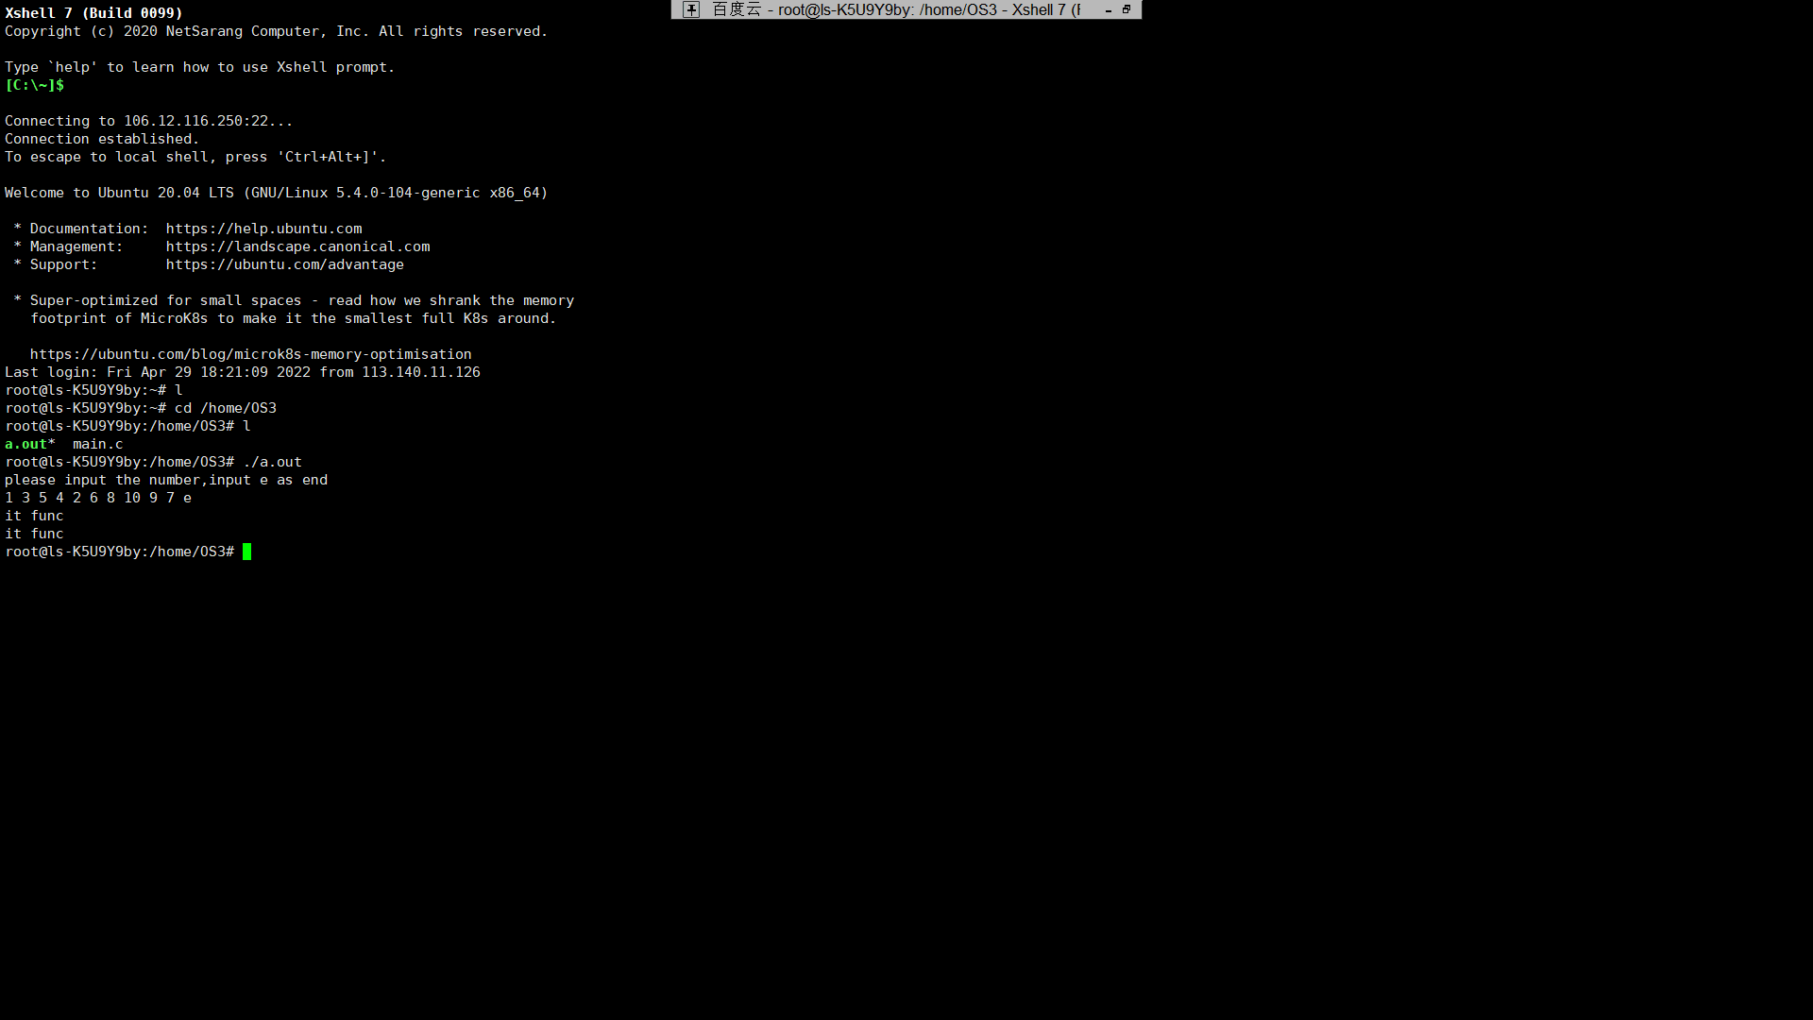
Task: Click the 'Welcome to Ubuntu 20.04 LTS' line
Action: point(276,193)
